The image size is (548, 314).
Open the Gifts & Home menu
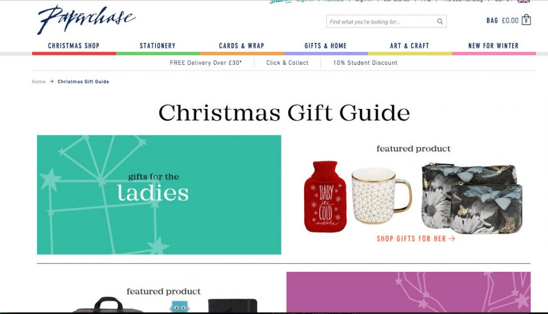(326, 46)
